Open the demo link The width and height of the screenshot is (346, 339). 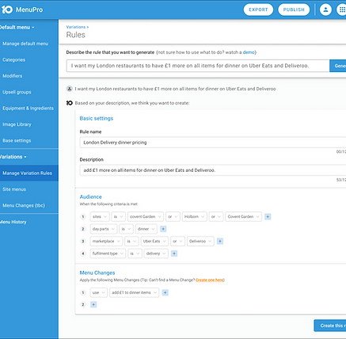click(x=249, y=52)
